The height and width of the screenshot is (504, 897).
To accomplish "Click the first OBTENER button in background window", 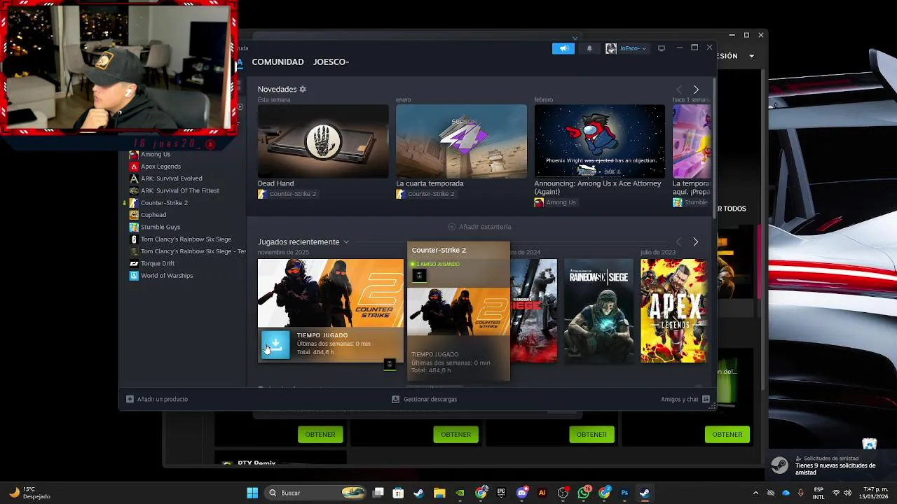I will [x=320, y=434].
